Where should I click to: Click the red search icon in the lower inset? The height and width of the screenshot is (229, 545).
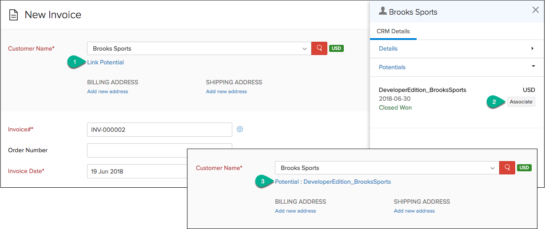(x=507, y=168)
